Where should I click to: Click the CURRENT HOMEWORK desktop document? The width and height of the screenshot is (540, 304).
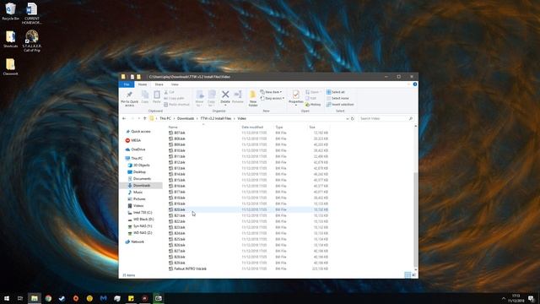click(x=32, y=14)
